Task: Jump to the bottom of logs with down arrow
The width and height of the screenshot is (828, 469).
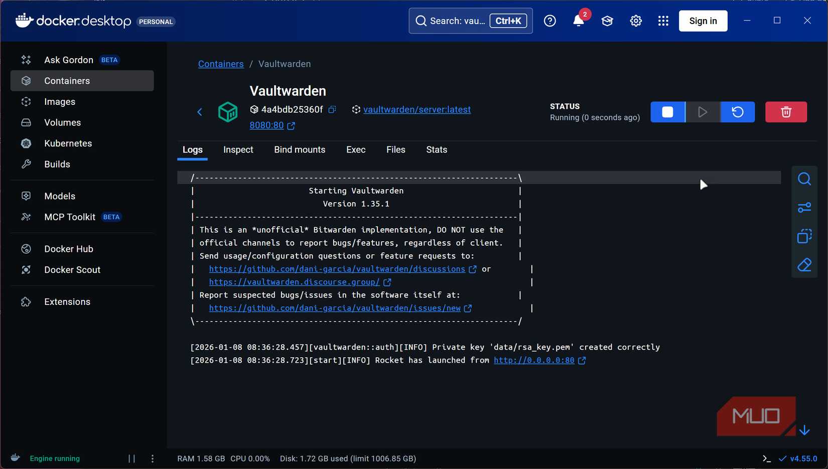Action: 805,430
